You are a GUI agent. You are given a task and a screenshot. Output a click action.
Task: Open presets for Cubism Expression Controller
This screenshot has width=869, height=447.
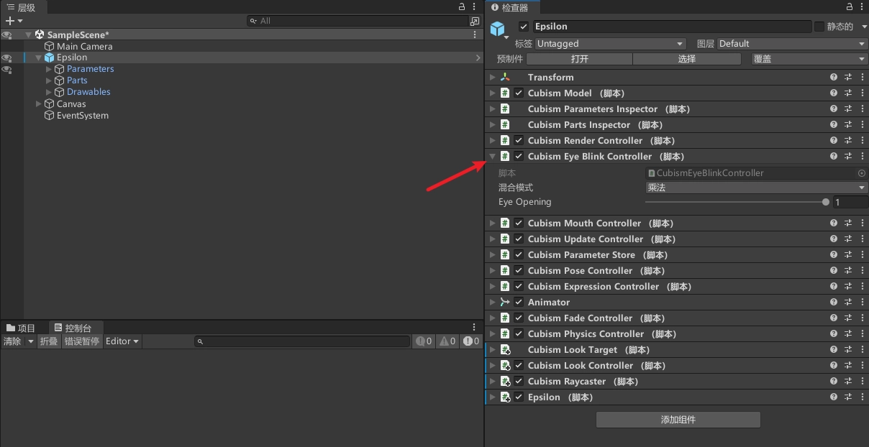[x=848, y=286]
